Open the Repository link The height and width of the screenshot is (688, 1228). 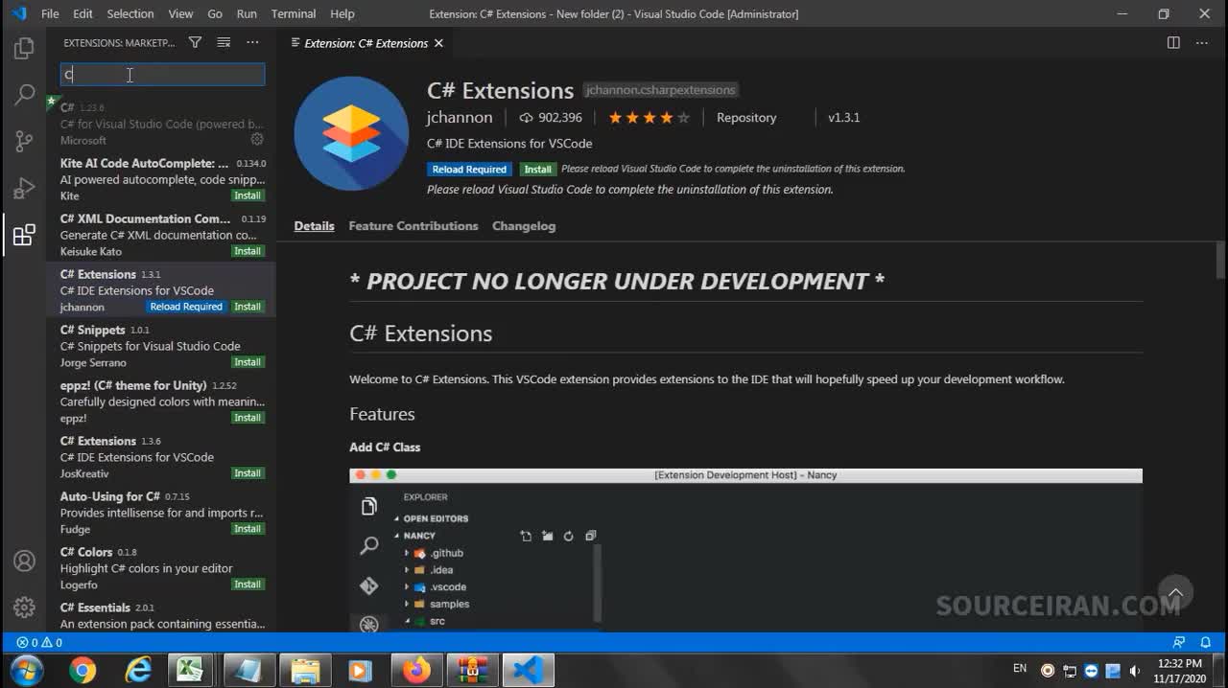(x=746, y=118)
